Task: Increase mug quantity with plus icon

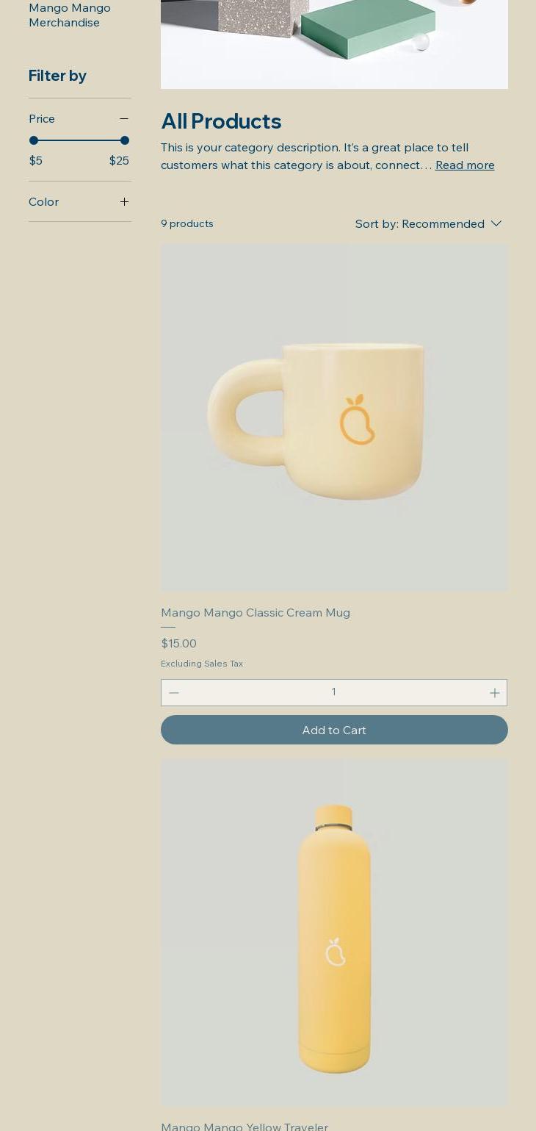Action: 494,693
